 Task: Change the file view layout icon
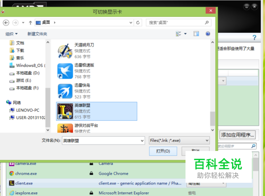(x=179, y=34)
